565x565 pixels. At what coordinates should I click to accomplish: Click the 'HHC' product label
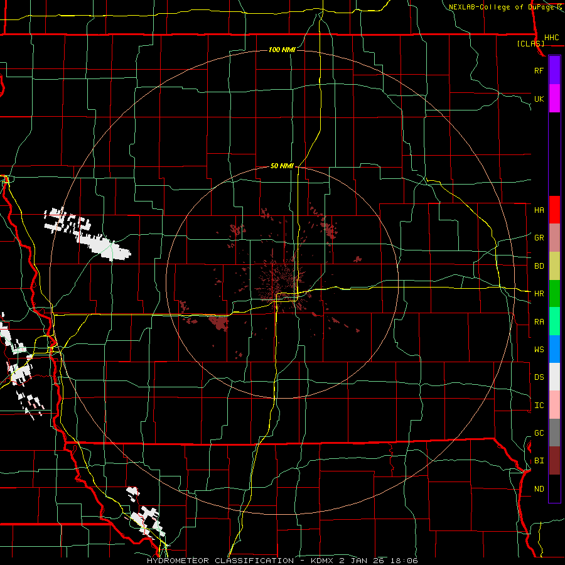(551, 38)
